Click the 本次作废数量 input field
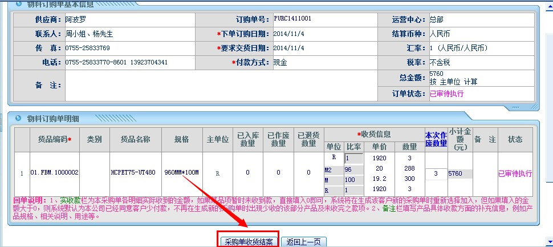Viewport: 553px width, 247px height. [436, 173]
